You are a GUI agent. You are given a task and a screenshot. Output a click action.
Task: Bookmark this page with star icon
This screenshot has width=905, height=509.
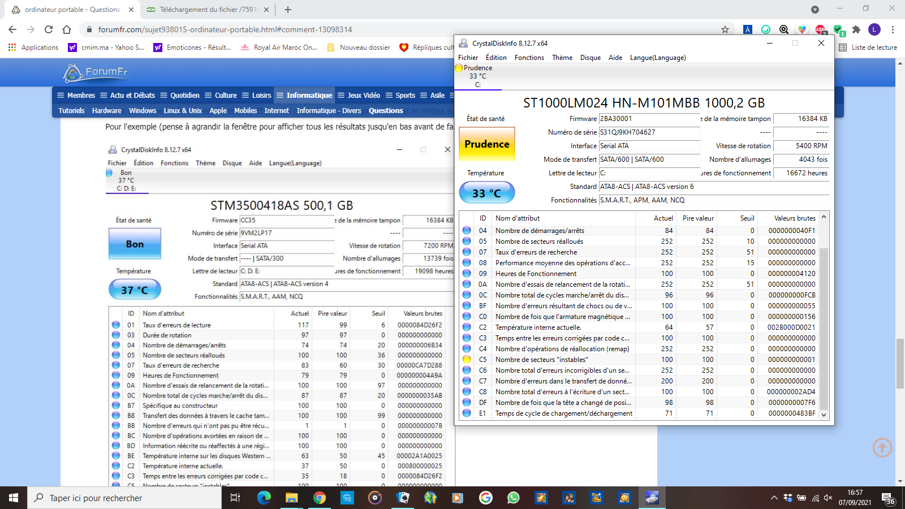click(725, 29)
